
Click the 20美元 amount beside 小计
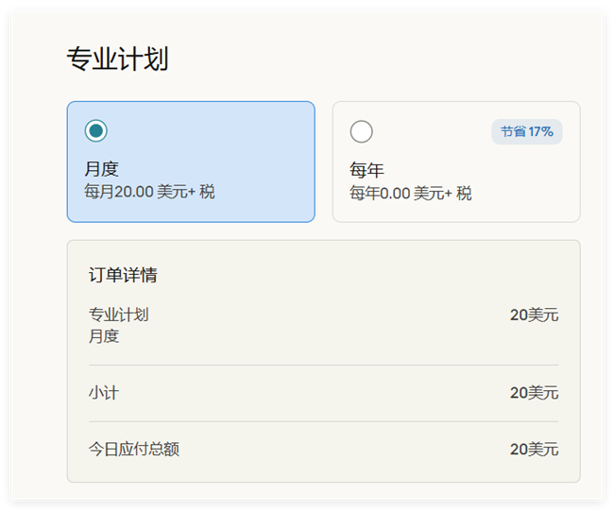pos(534,393)
